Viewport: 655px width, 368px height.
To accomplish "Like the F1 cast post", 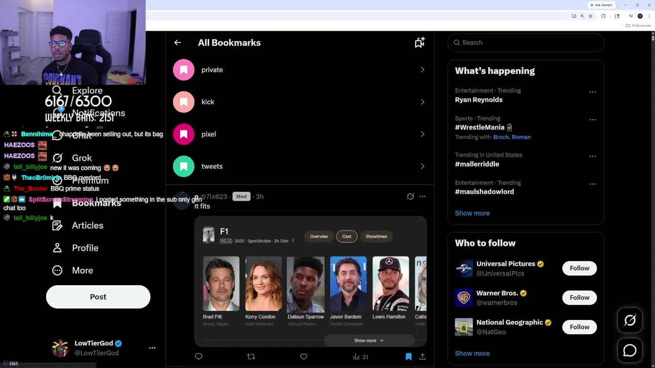I will (303, 357).
